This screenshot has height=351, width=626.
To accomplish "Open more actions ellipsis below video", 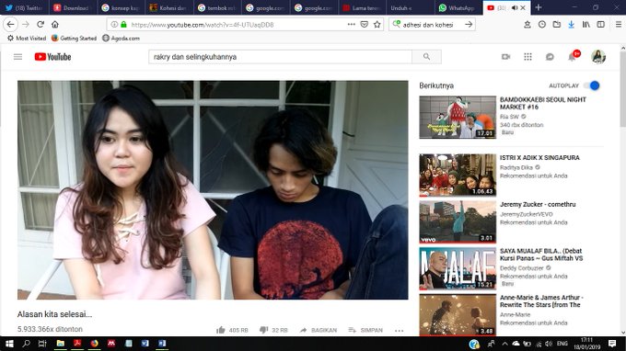I will (x=399, y=330).
